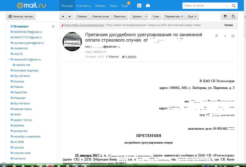Click the RU language indicator in taskbar
This screenshot has height=167, width=246.
(x=203, y=166)
